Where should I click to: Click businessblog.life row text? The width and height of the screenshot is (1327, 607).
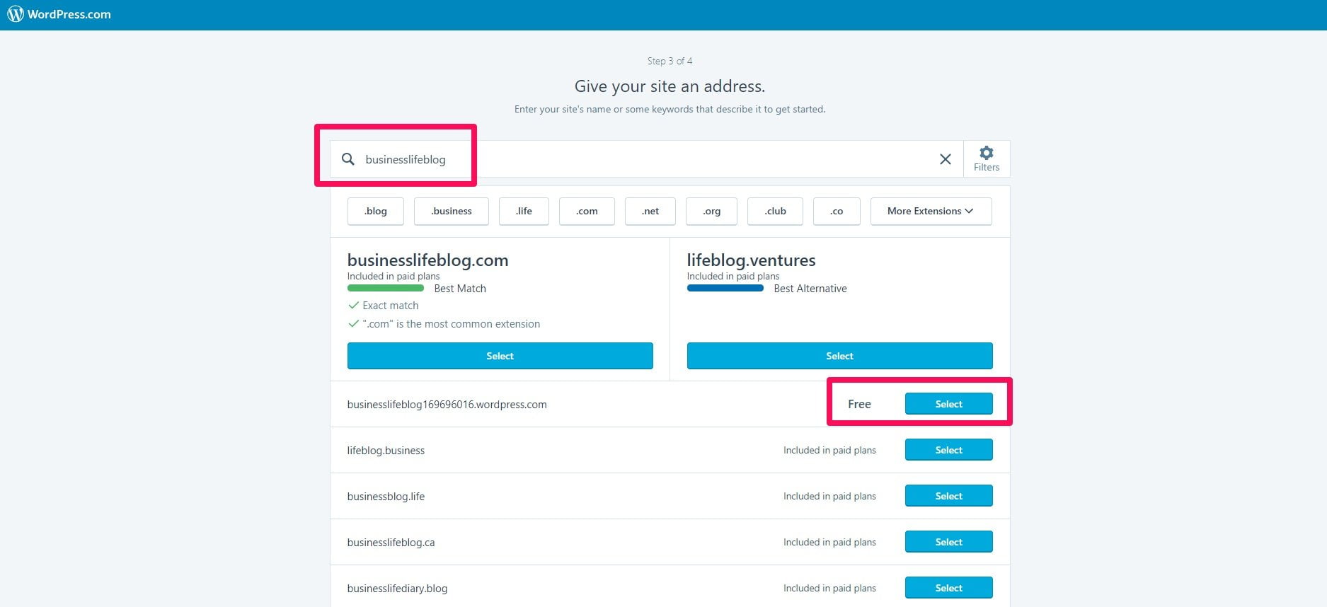point(386,497)
